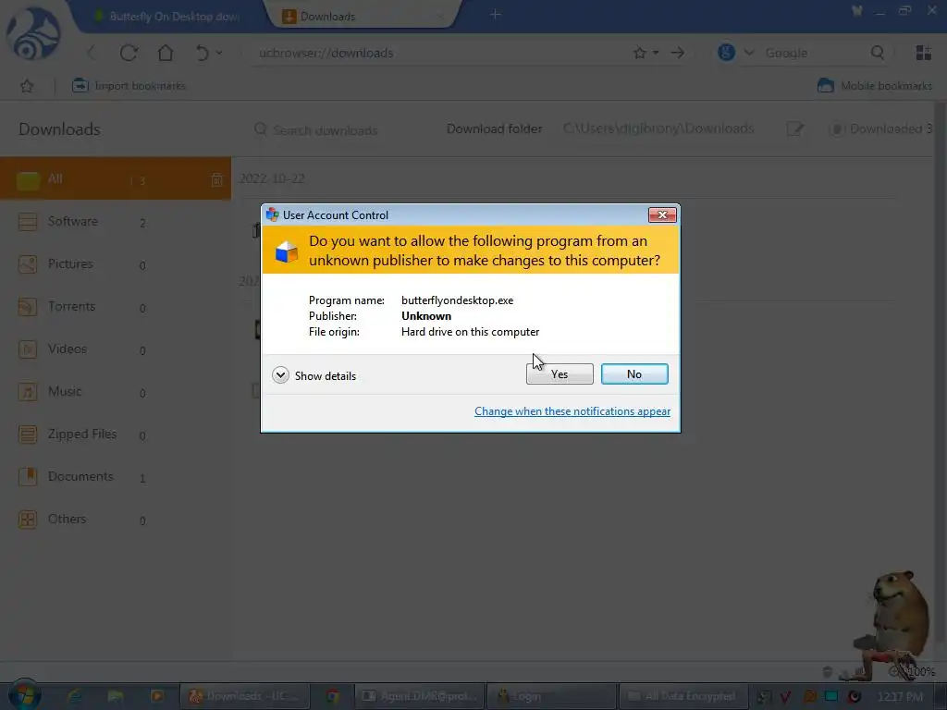
Task: Open Mobile bookmarks
Action: coord(875,86)
